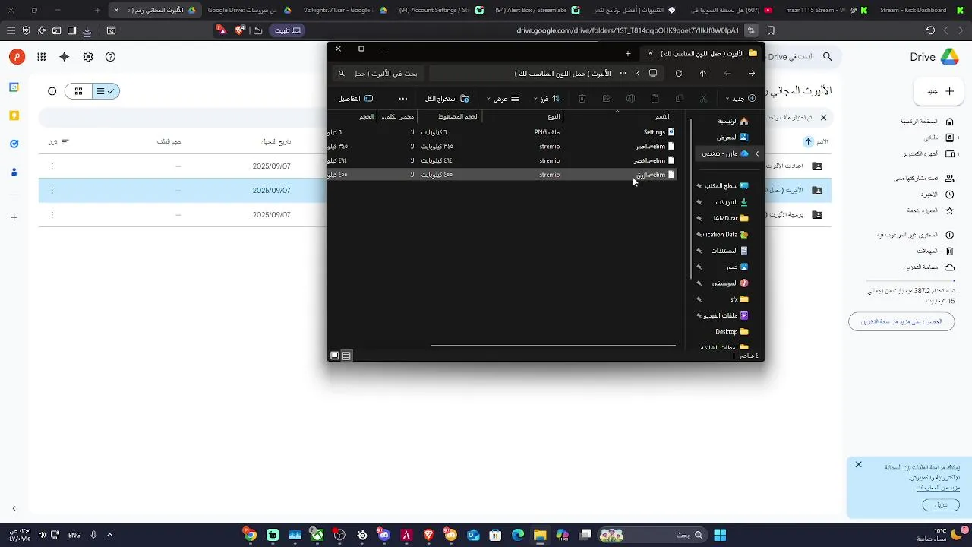Click the Get more storage button in Drive
This screenshot has height=547, width=972.
pyautogui.click(x=901, y=321)
